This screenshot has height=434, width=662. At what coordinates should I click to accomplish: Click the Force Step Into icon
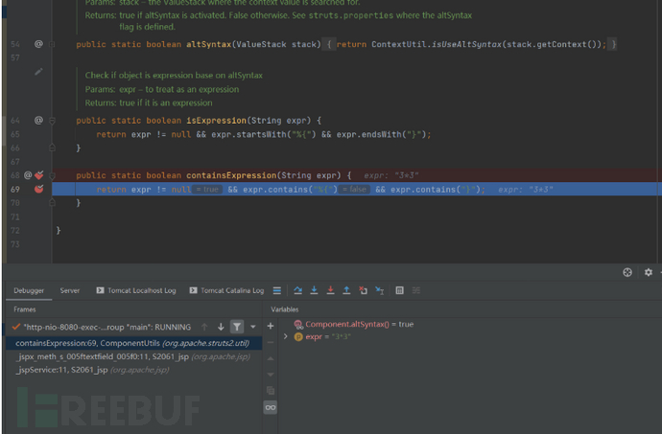tap(330, 290)
